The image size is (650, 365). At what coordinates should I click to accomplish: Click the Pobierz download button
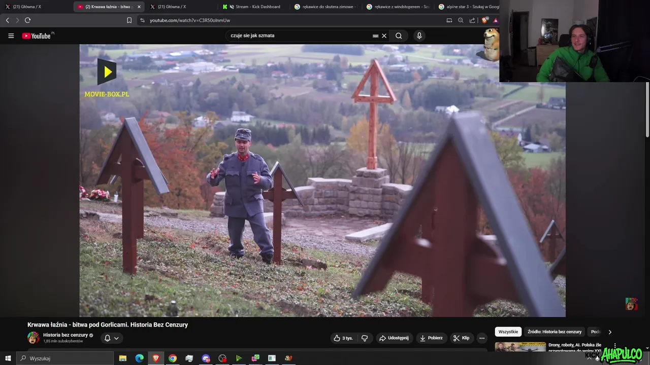[431, 338]
